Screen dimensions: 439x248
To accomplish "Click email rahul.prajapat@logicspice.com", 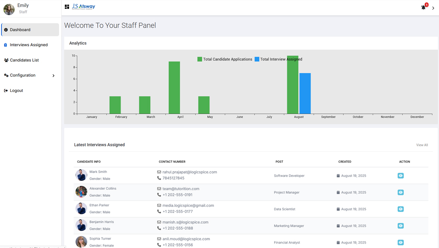I will (190, 172).
